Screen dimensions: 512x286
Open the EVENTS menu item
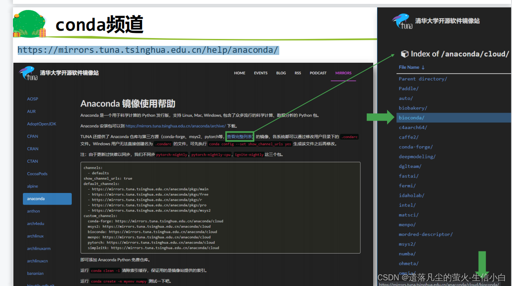click(x=261, y=73)
